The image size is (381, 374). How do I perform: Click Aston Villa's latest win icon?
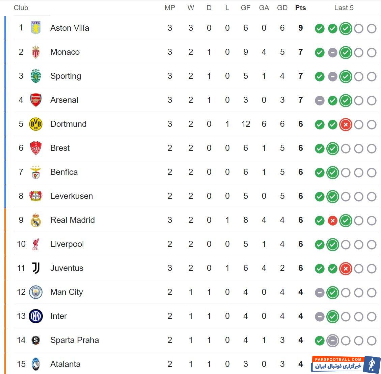point(346,28)
